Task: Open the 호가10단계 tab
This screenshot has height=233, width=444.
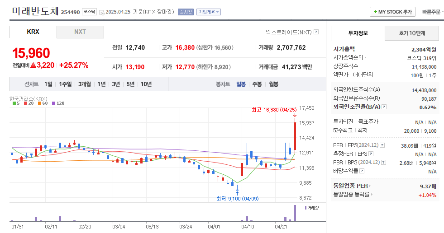Action: tap(412, 33)
